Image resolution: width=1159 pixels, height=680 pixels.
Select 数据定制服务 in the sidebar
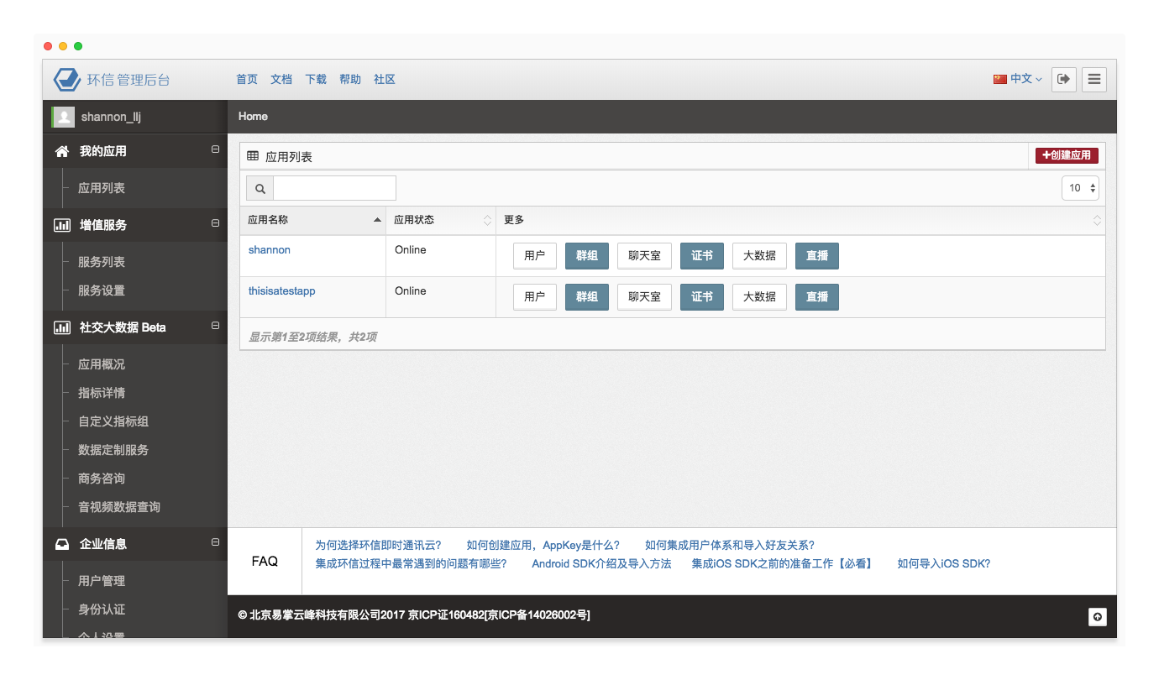pyautogui.click(x=113, y=450)
